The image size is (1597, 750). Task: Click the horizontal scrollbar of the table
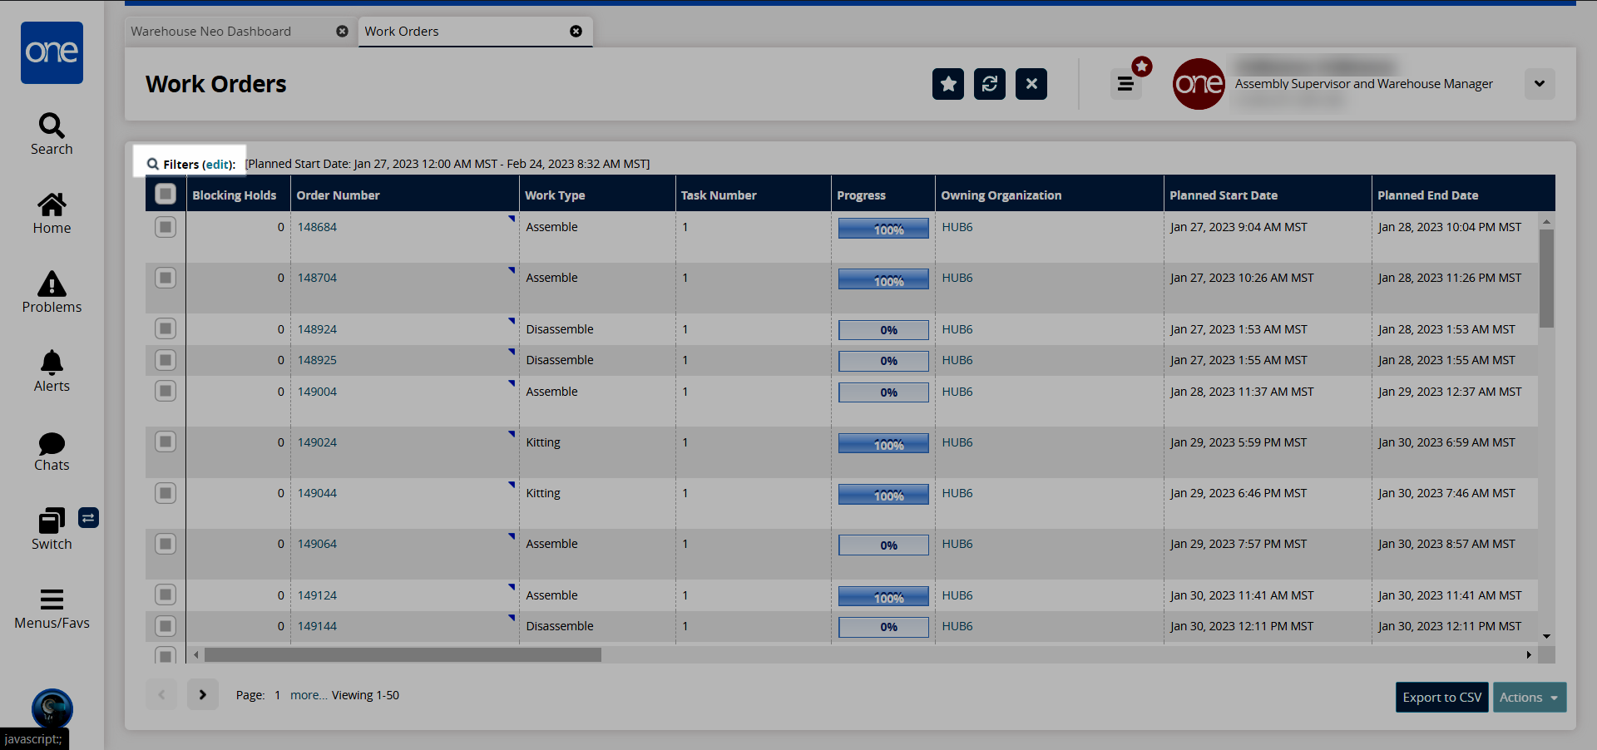(403, 655)
